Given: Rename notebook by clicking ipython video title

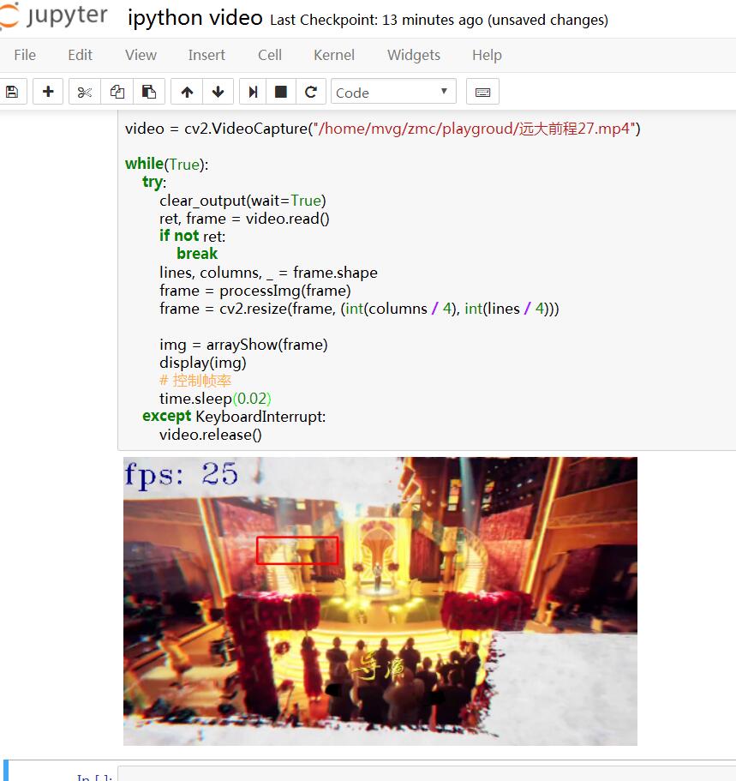Looking at the screenshot, I should point(194,17).
